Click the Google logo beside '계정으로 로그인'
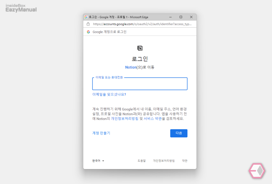This screenshot has width=272, height=184. coord(88,32)
